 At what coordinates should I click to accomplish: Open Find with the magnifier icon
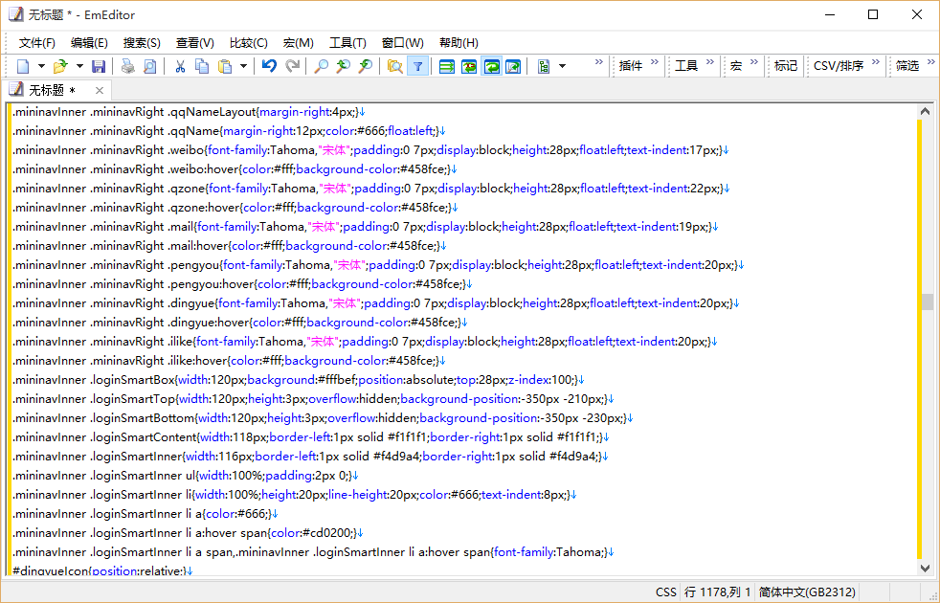321,66
